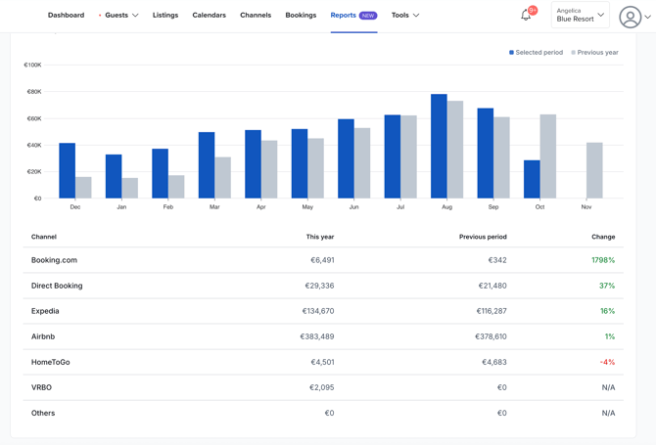This screenshot has height=445, width=656.
Task: Open the Listings tab
Action: click(165, 15)
